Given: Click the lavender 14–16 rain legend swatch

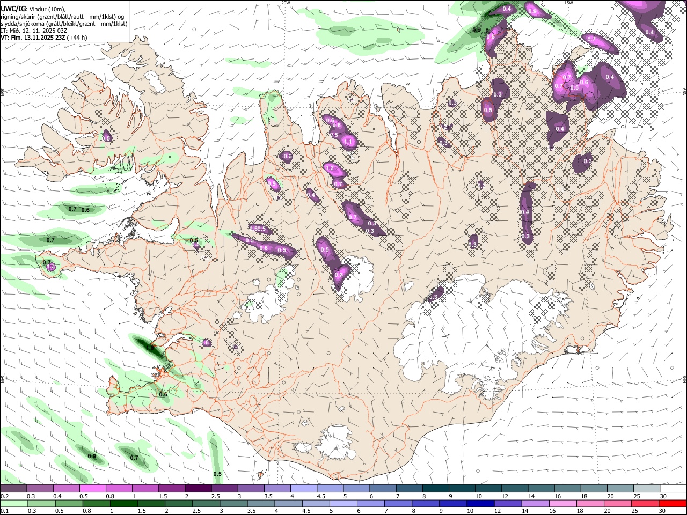Looking at the screenshot, I should (x=535, y=503).
